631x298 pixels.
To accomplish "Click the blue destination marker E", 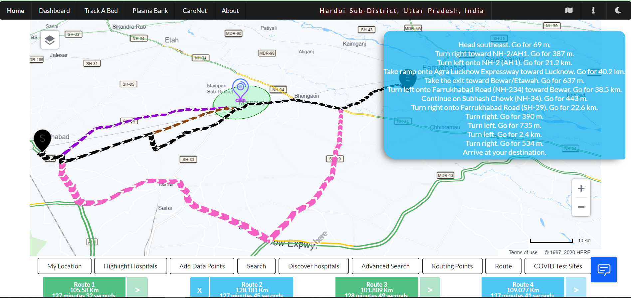I will 407,79.
